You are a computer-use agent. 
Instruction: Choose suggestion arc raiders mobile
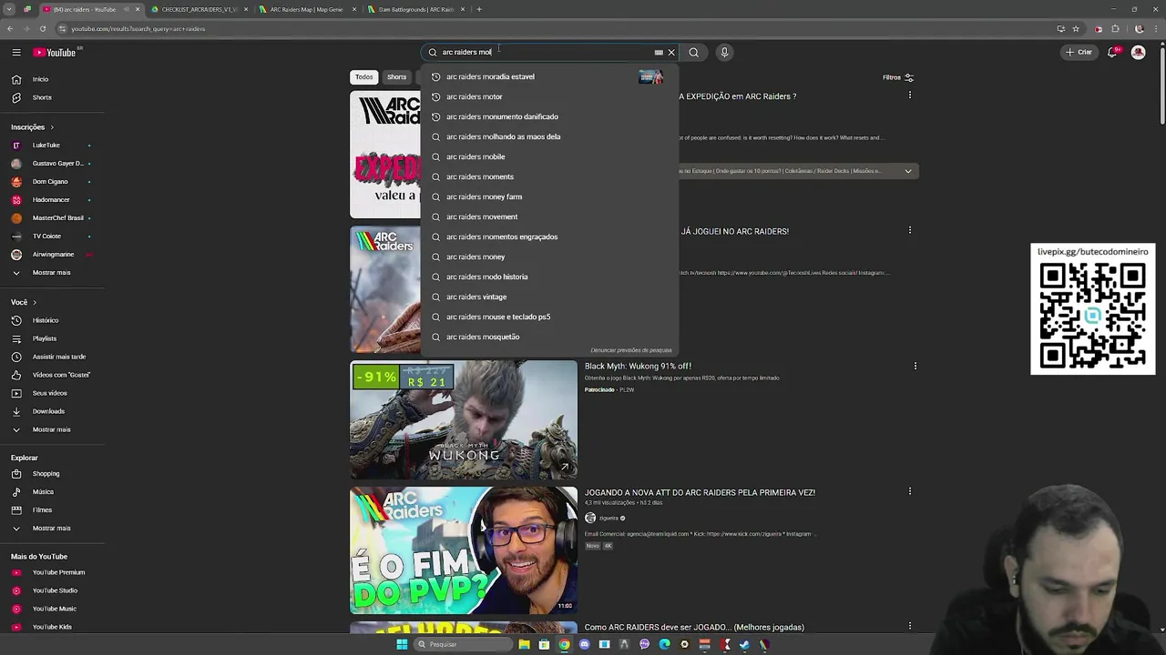(549, 156)
